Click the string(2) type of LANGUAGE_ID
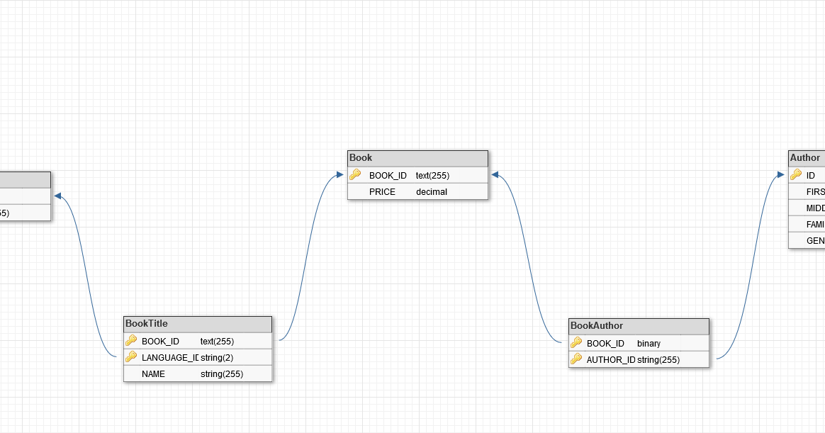825x433 pixels. pos(217,358)
